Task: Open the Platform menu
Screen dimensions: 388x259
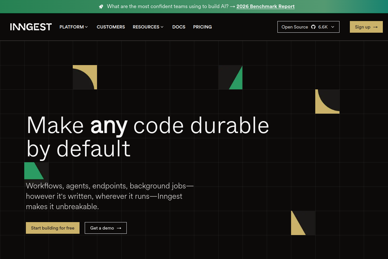Action: pos(74,27)
